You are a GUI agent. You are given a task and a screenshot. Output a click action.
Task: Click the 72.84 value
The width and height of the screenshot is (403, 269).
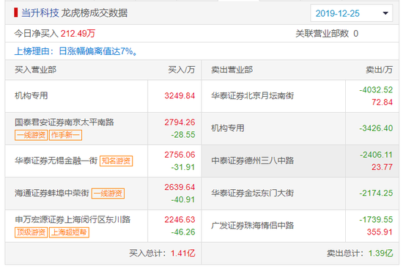point(382,102)
